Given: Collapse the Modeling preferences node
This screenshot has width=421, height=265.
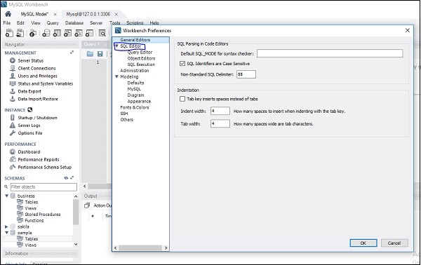Looking at the screenshot, I should coord(116,76).
